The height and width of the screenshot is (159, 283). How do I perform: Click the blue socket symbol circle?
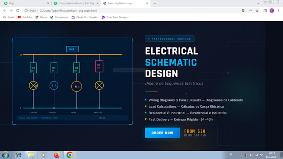[x=54, y=85]
